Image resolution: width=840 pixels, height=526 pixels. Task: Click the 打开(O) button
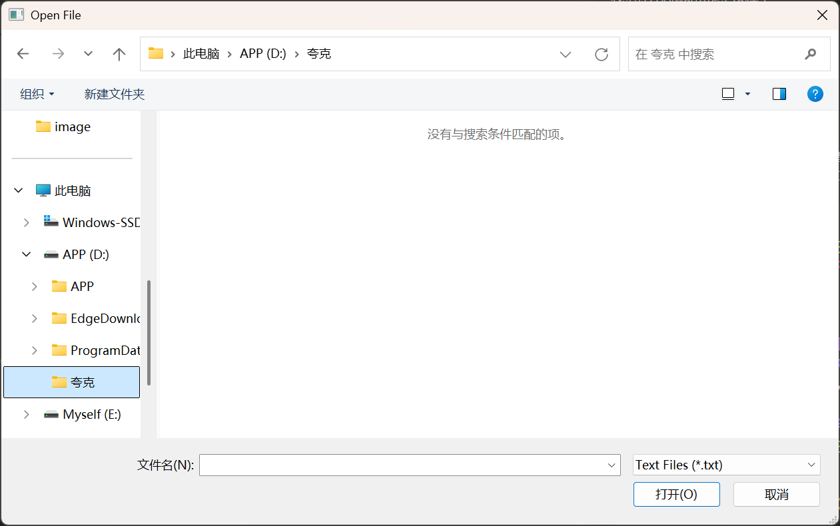click(677, 494)
